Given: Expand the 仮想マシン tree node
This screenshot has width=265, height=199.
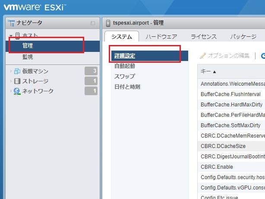Looking at the screenshot, I should tap(11, 71).
